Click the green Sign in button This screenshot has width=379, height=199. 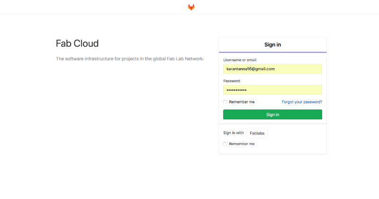[273, 115]
